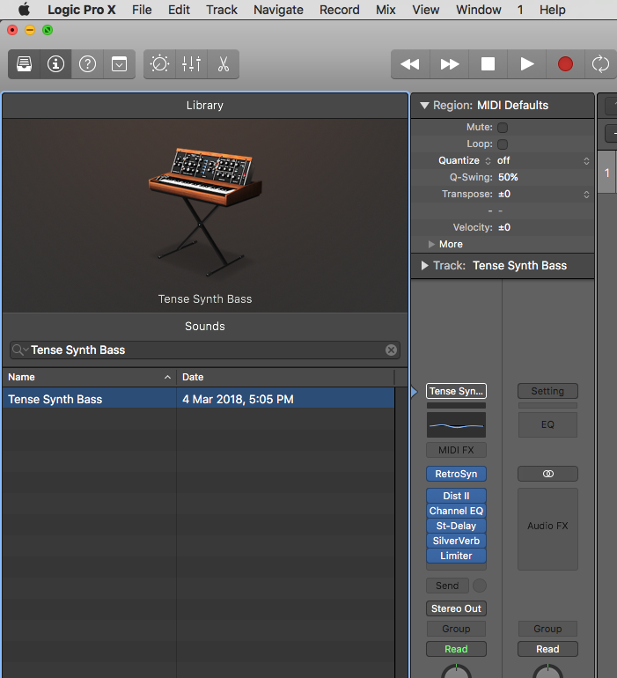The width and height of the screenshot is (617, 678).
Task: Open Quick Help question mark button
Action: [x=87, y=64]
